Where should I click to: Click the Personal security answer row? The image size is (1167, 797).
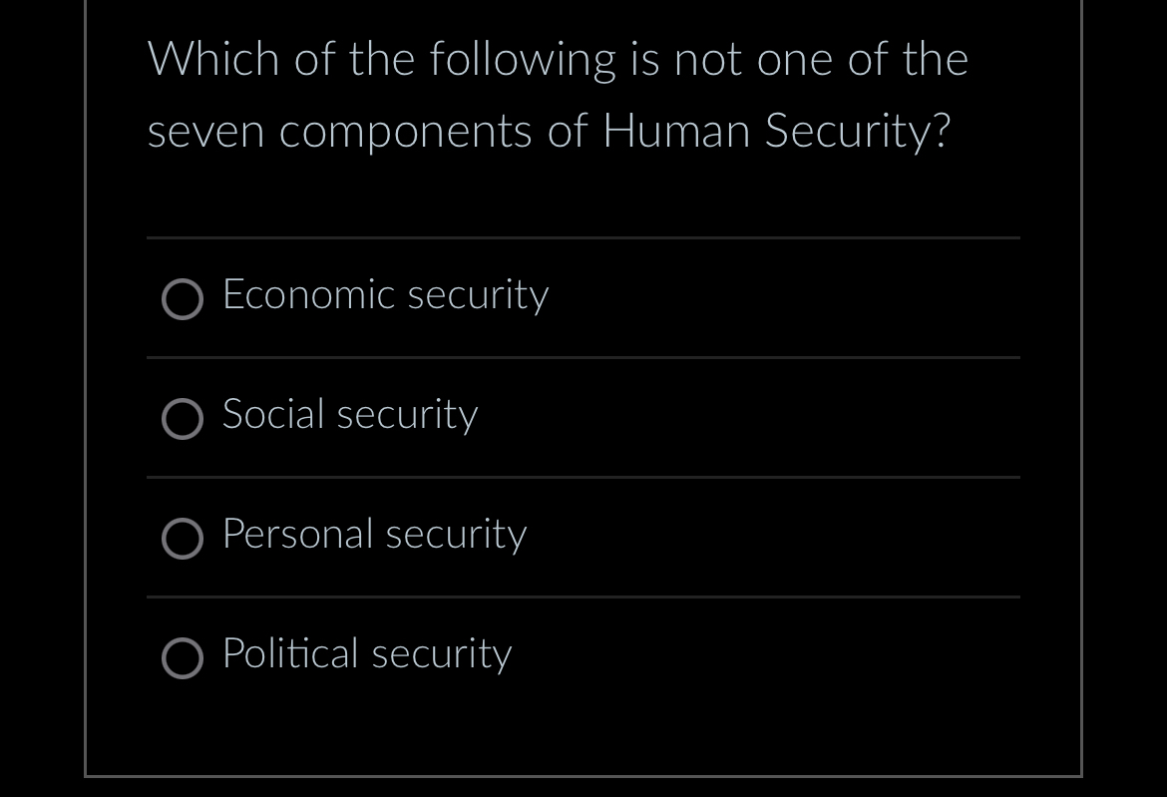(x=583, y=537)
